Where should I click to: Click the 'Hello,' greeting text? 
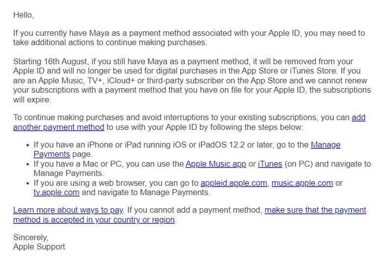tap(24, 15)
